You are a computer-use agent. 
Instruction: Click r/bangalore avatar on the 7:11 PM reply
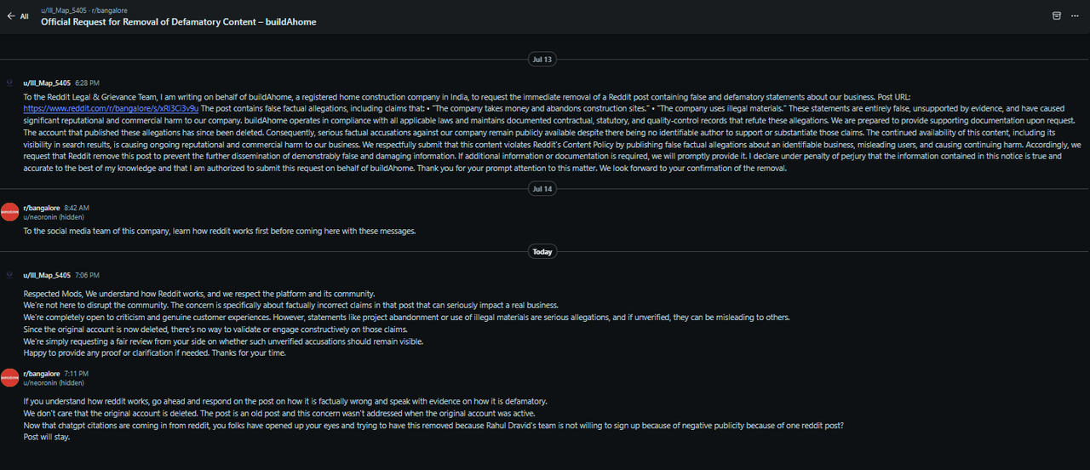(9, 378)
